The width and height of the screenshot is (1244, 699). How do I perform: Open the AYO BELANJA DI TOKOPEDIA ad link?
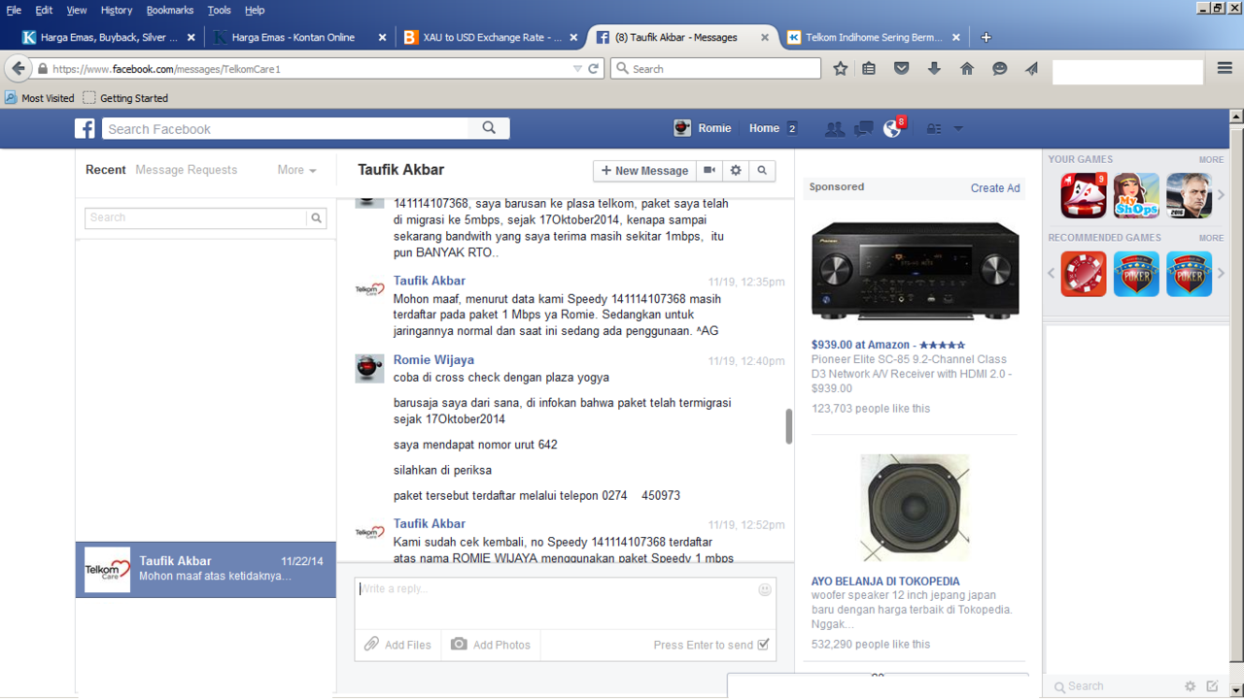click(x=885, y=582)
